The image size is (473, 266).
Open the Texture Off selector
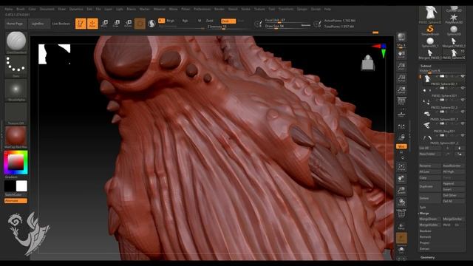16,114
